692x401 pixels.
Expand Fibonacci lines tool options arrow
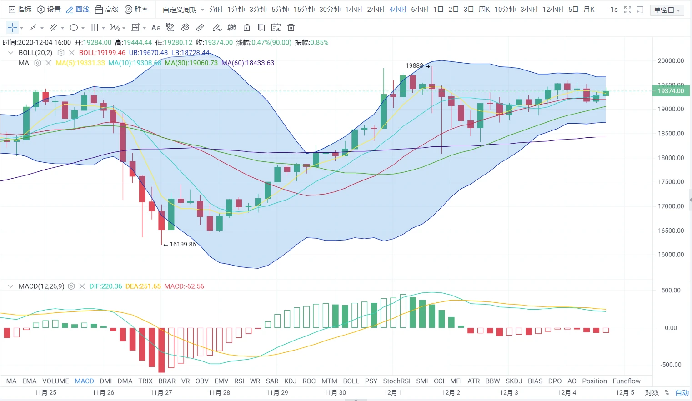click(x=103, y=28)
